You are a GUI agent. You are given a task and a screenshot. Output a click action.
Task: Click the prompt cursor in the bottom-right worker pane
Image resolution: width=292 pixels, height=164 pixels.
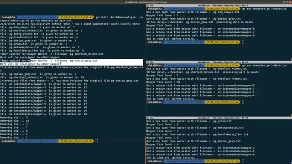(243, 161)
